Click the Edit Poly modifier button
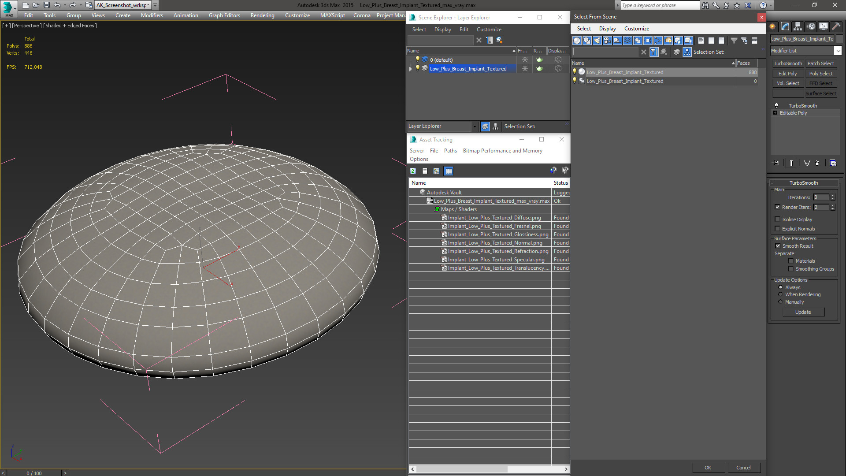Image resolution: width=846 pixels, height=476 pixels. click(787, 74)
